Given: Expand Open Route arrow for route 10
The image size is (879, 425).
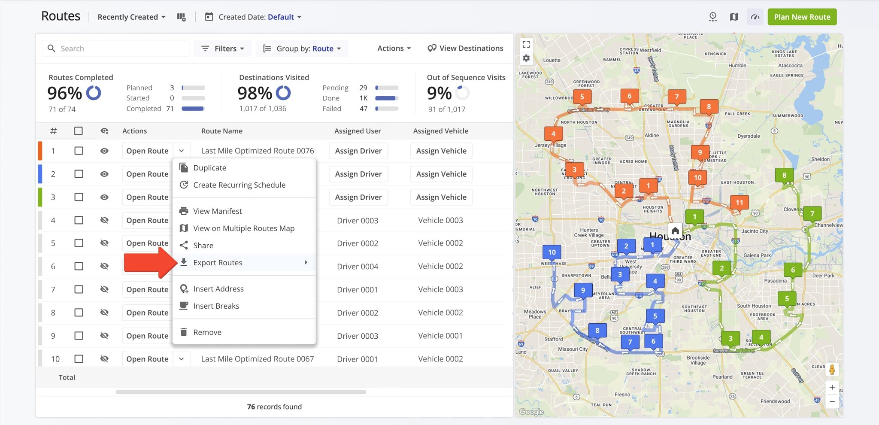Looking at the screenshot, I should point(182,359).
